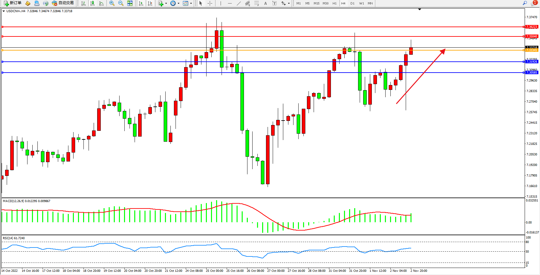The height and width of the screenshot is (275, 540).
Task: Pick the draw trendline tool
Action: pos(239,3)
